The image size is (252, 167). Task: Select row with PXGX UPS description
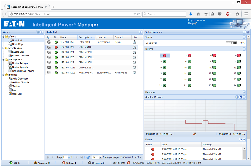92,73
